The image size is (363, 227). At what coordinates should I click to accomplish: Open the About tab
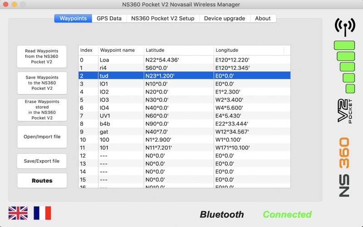coord(263,18)
